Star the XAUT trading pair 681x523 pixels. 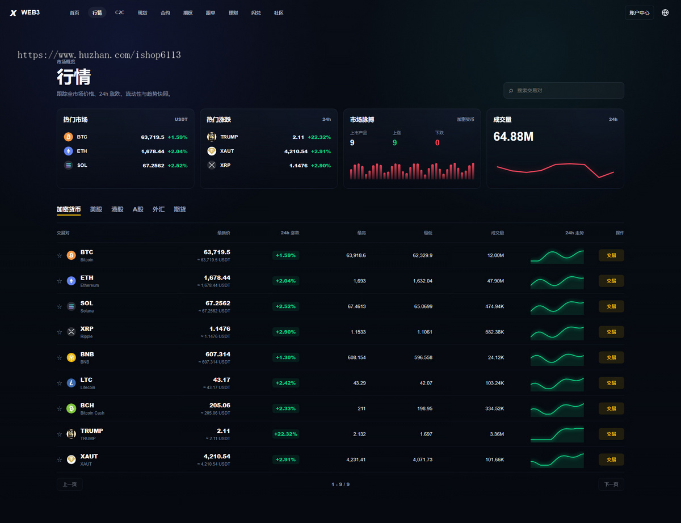coord(59,459)
